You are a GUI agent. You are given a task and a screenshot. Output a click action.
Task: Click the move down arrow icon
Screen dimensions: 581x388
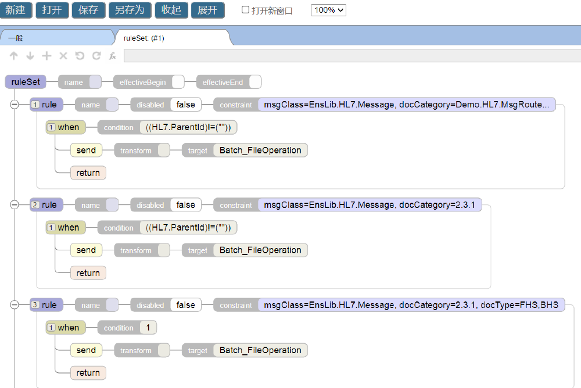(x=30, y=56)
